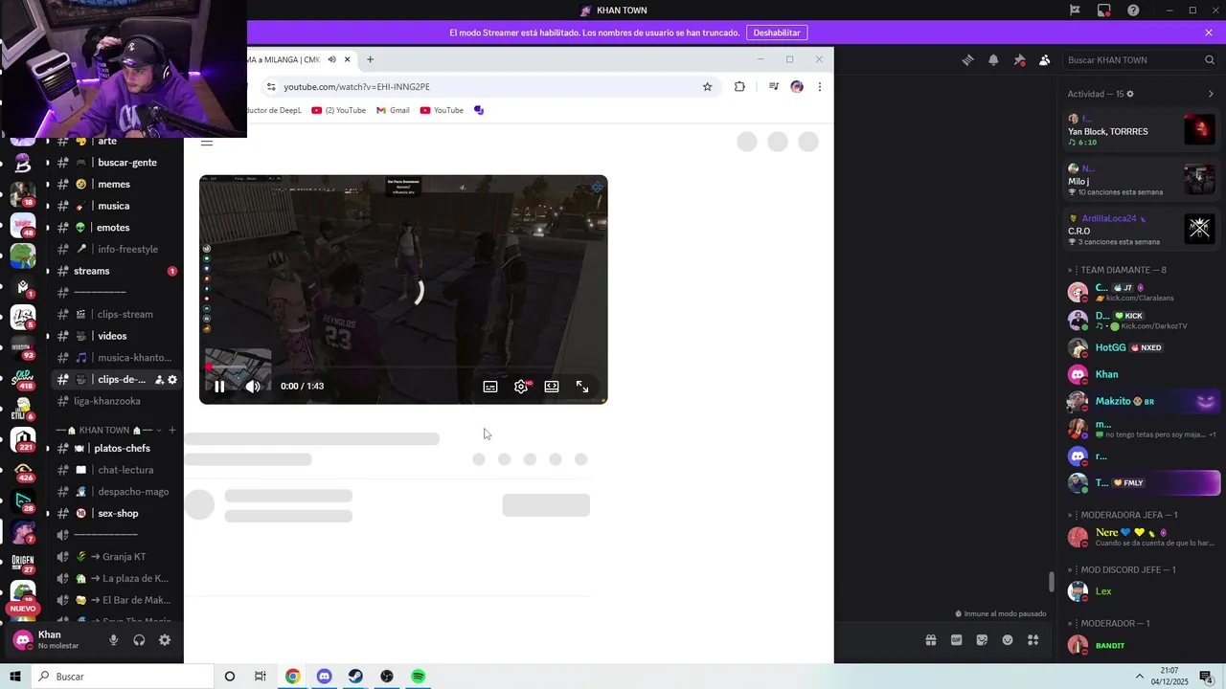Open the sex-shop channel

115,513
